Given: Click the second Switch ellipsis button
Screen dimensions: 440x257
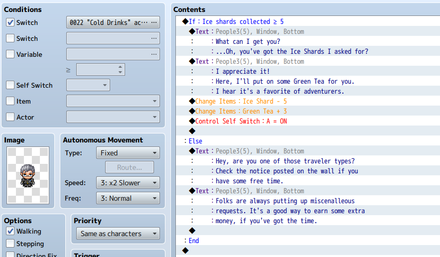Looking at the screenshot, I should pyautogui.click(x=154, y=38).
